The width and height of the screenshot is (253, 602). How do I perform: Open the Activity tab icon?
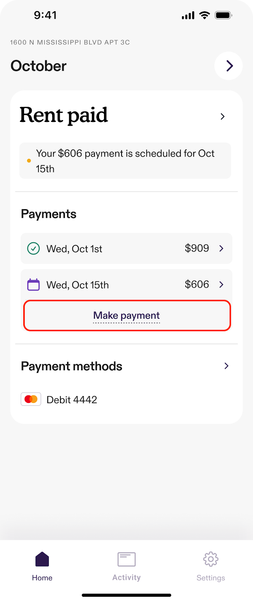tap(127, 559)
